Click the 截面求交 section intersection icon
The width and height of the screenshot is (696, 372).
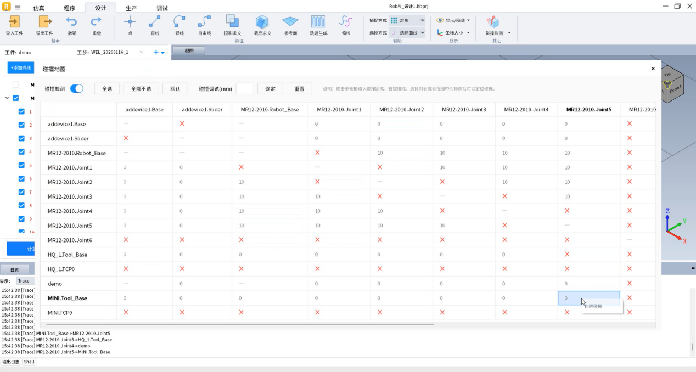(262, 22)
